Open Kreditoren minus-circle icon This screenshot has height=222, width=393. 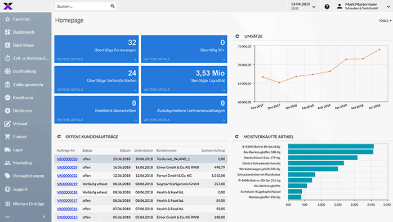(x=7, y=98)
